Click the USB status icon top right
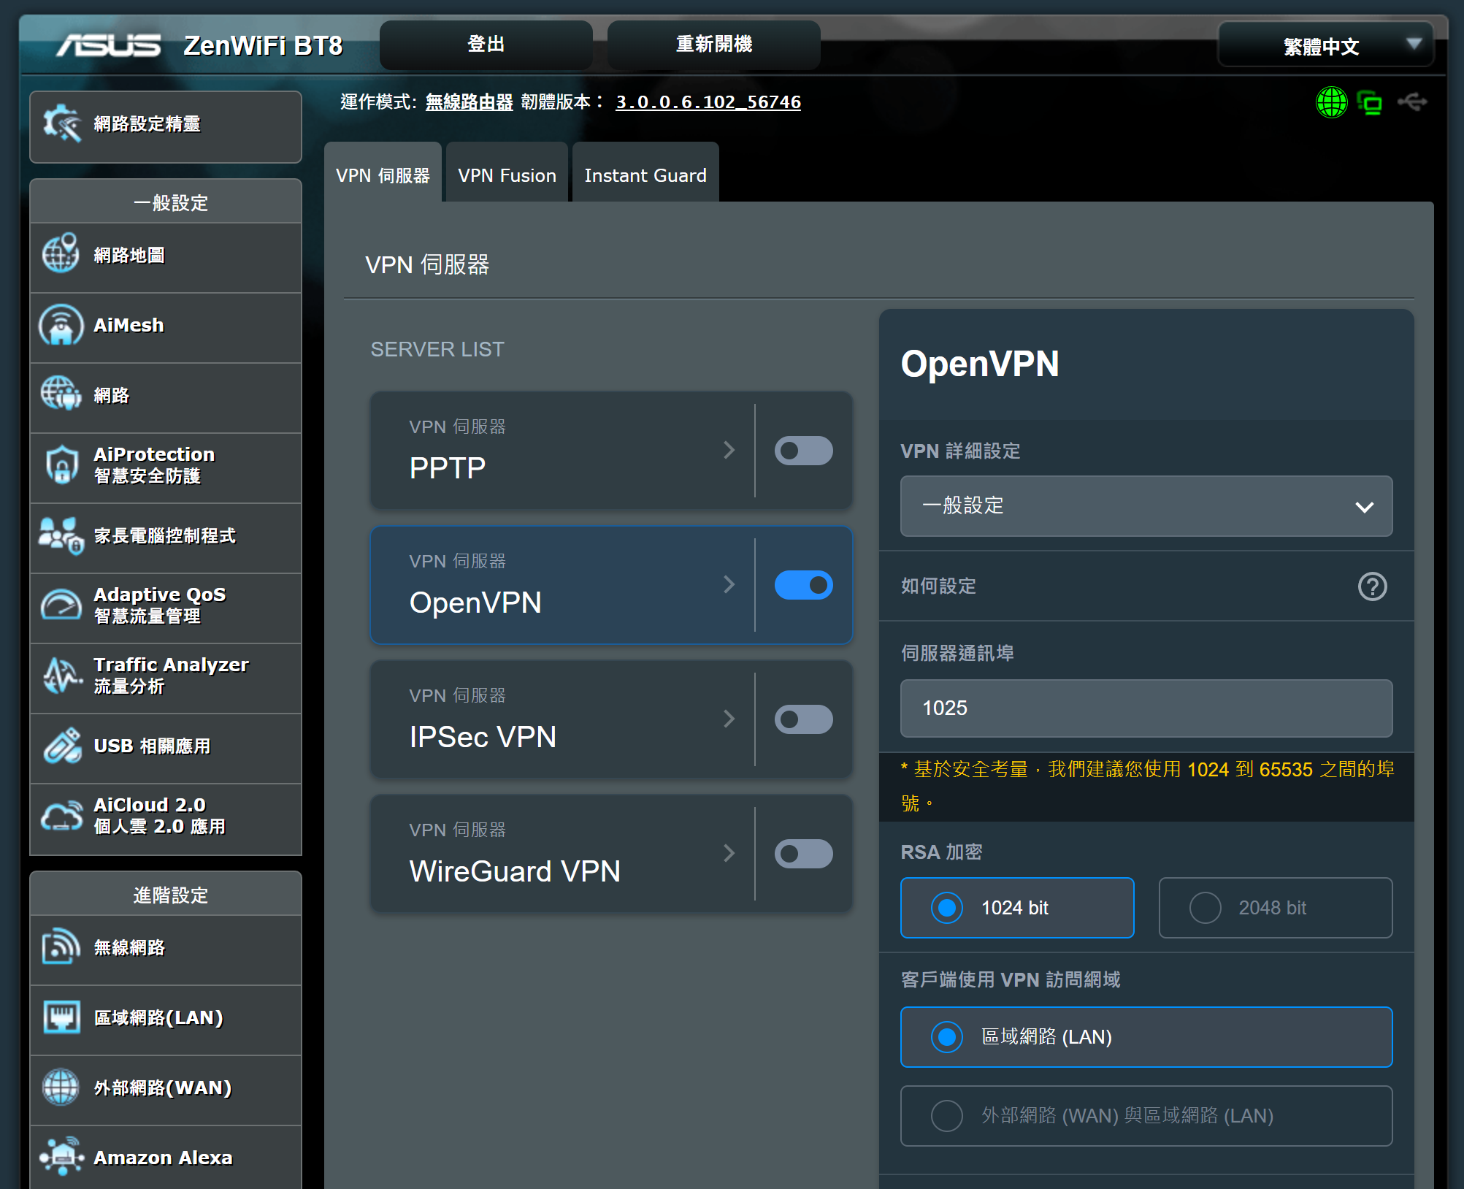The image size is (1464, 1189). [x=1412, y=102]
